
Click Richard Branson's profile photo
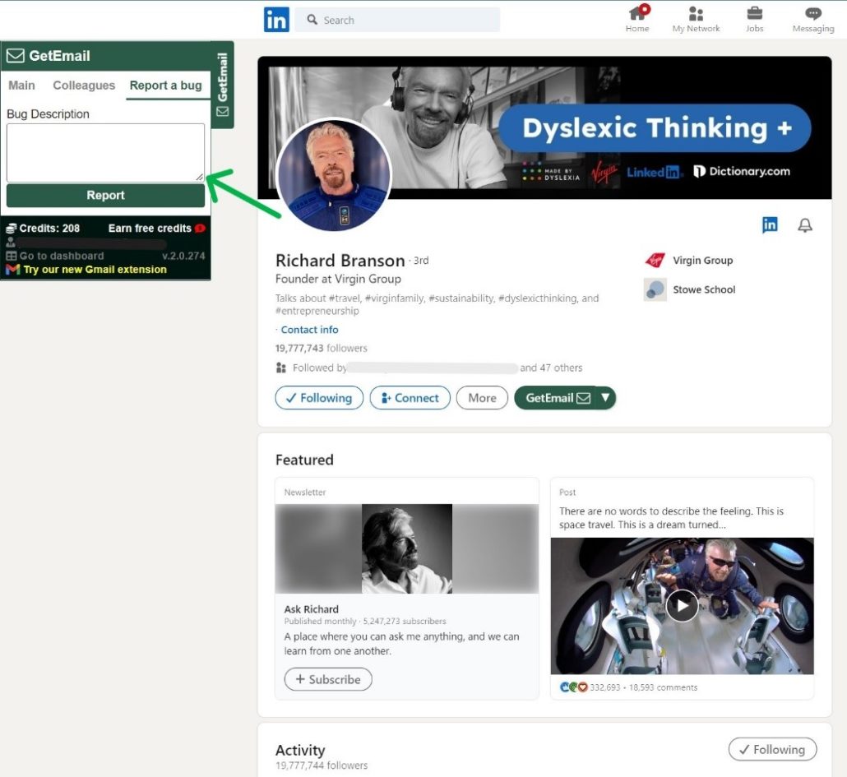coord(334,175)
